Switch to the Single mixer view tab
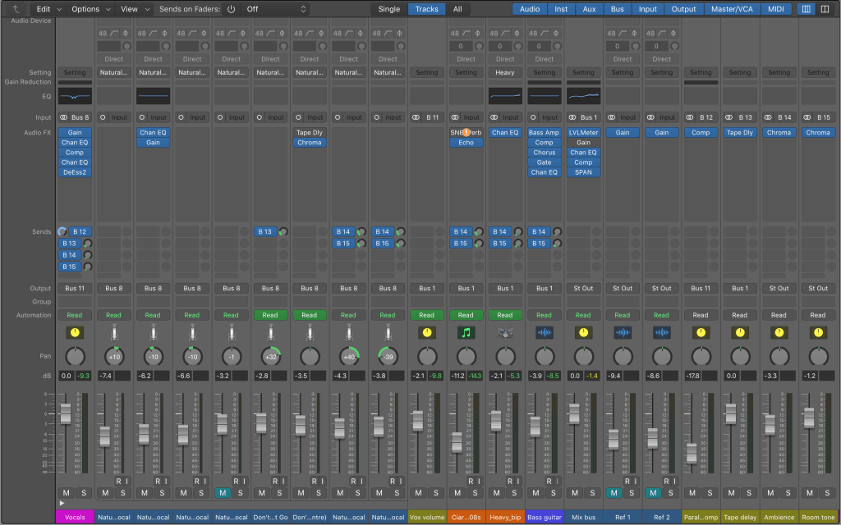841x525 pixels. tap(389, 9)
